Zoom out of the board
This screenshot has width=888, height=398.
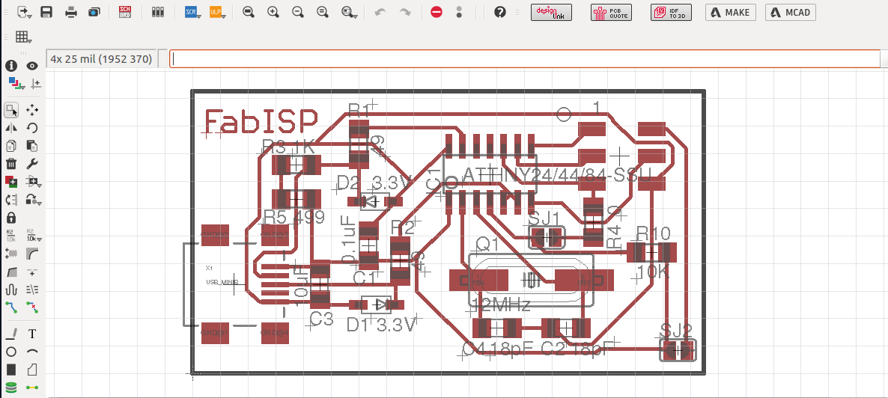[298, 12]
